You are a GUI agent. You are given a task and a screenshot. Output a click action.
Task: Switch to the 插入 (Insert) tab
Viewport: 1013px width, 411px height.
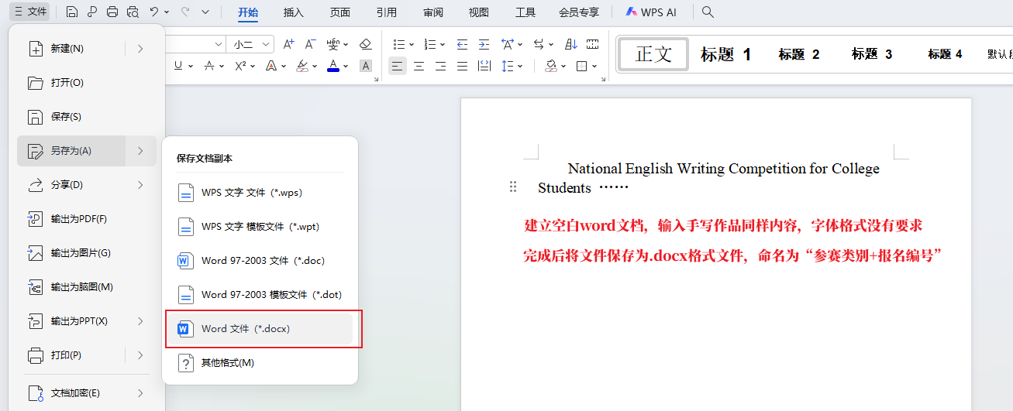pyautogui.click(x=294, y=12)
